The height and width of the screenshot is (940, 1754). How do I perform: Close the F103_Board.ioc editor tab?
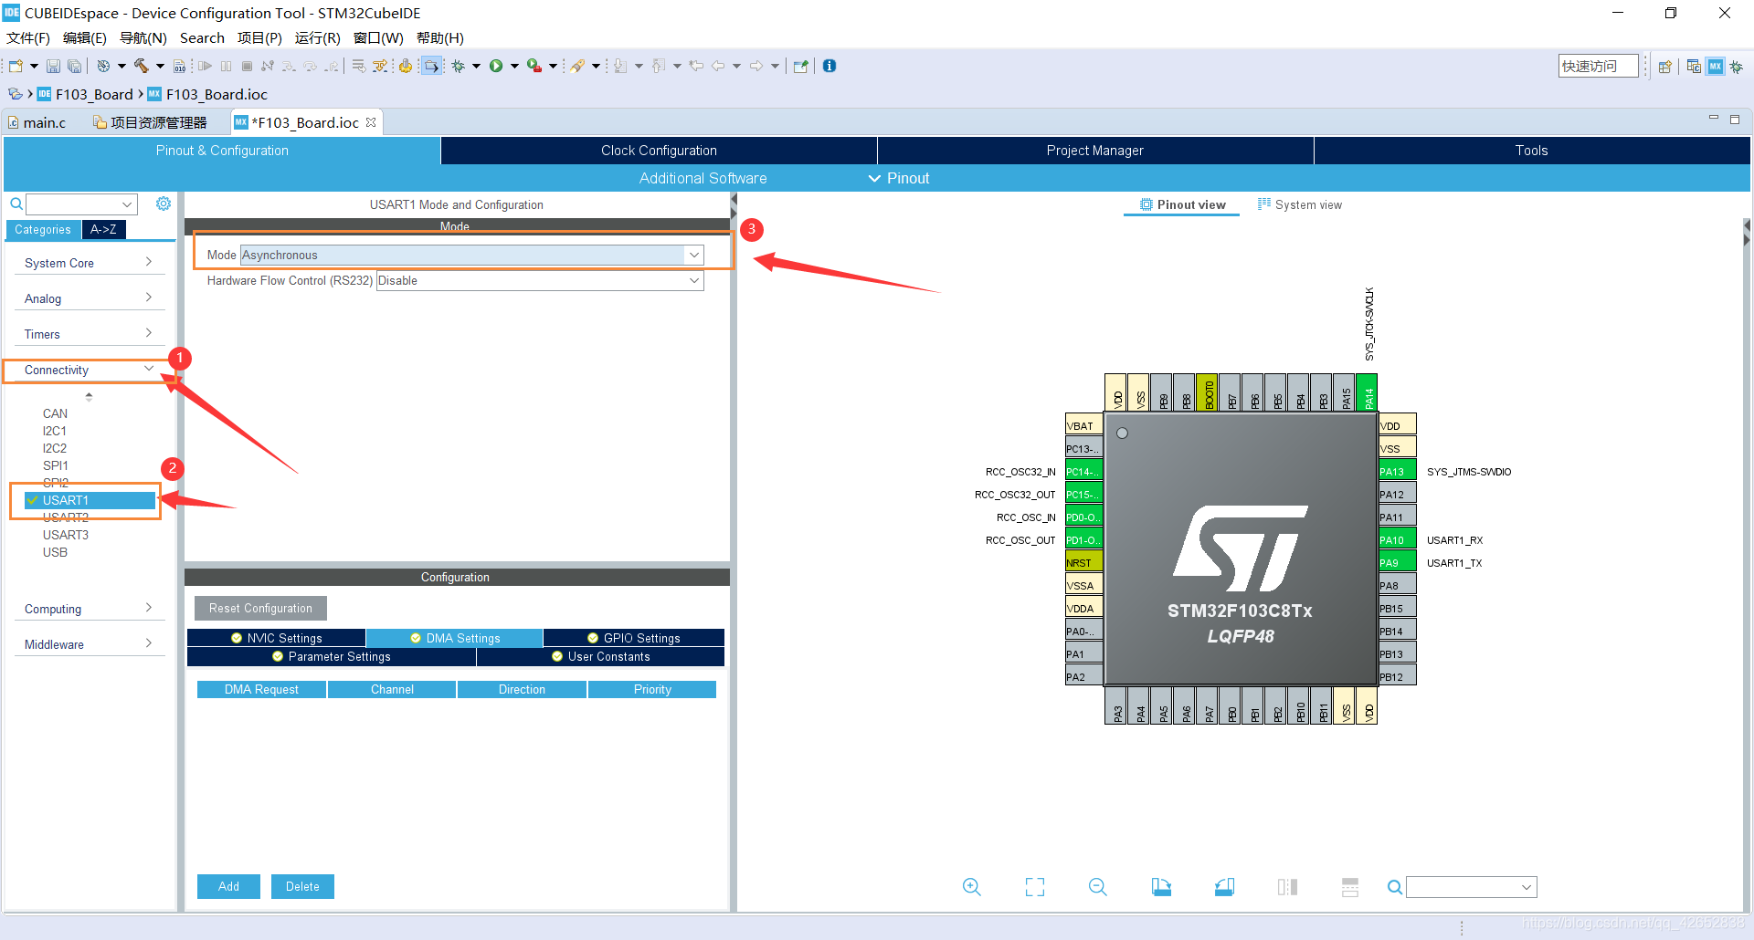pyautogui.click(x=371, y=122)
